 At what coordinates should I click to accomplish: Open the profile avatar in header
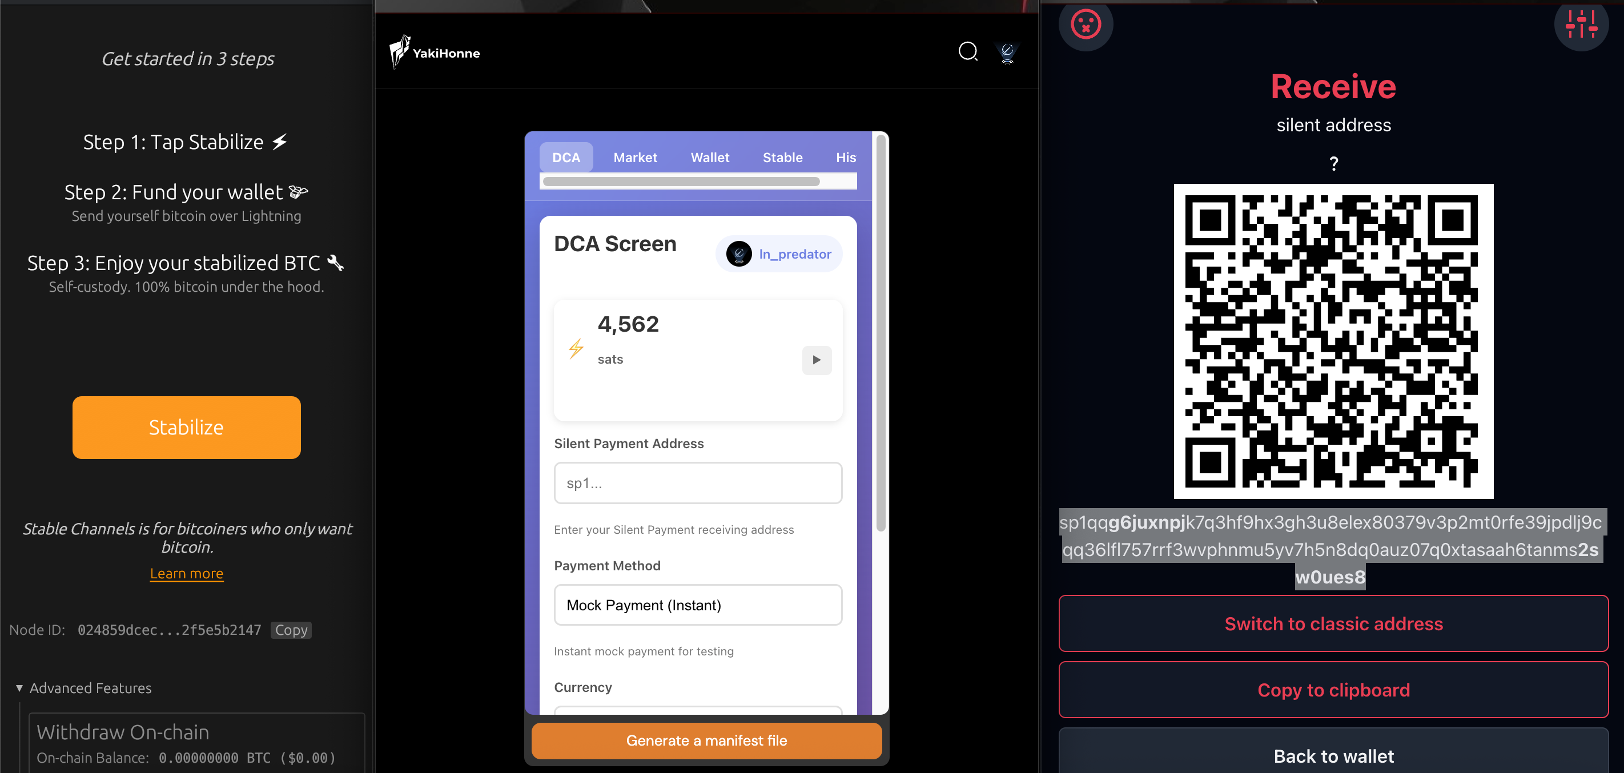pos(1007,53)
